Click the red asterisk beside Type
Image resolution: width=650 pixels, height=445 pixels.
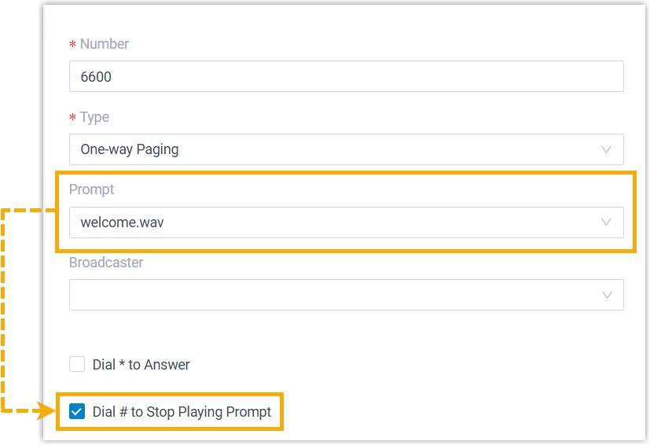tap(73, 118)
